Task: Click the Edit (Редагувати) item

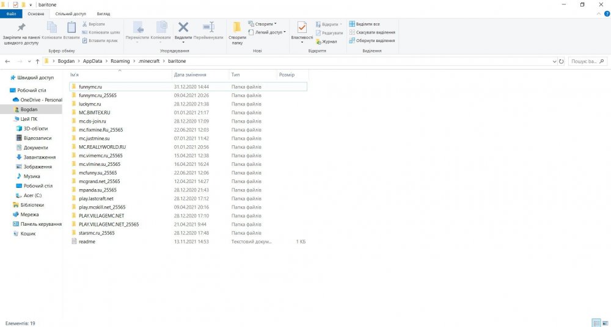Action: pyautogui.click(x=329, y=33)
